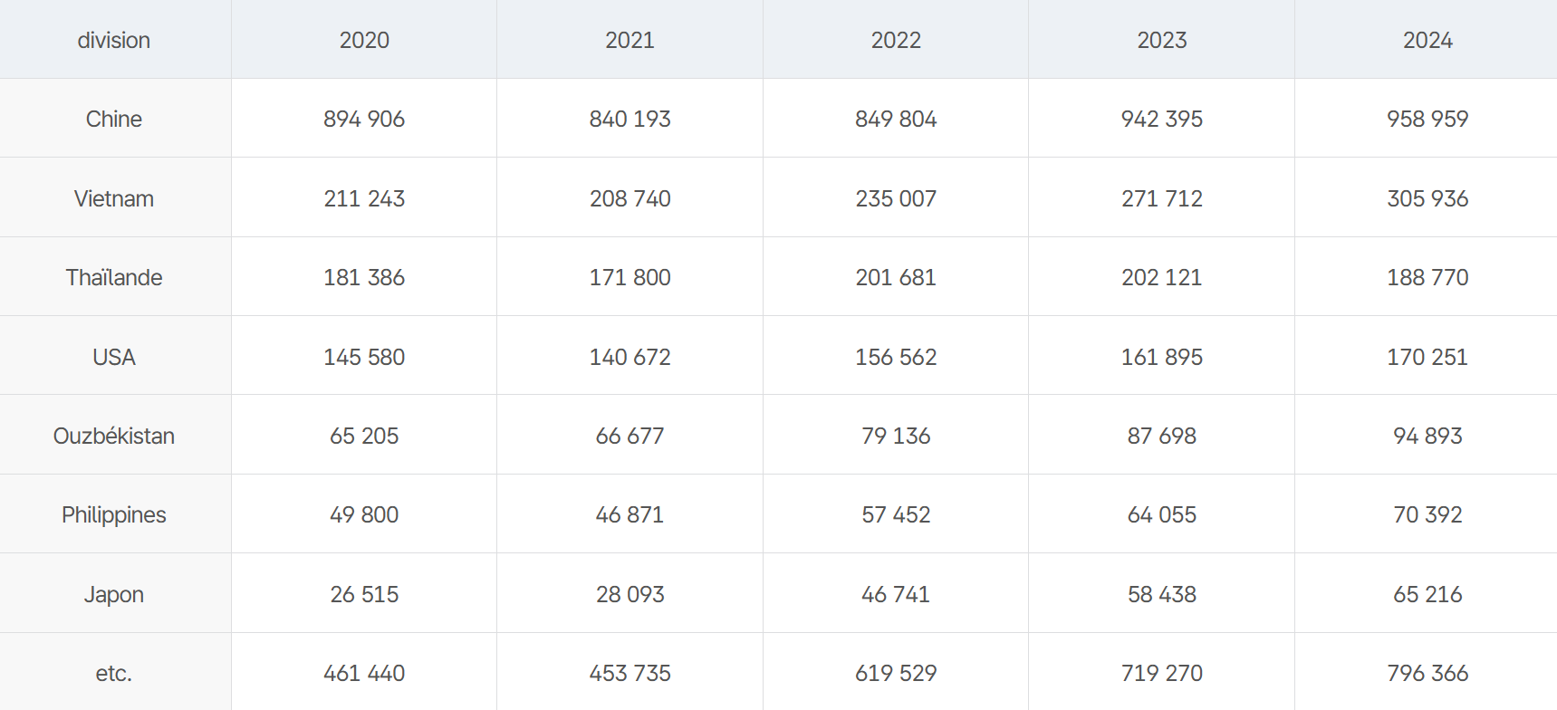Click the USA row label
The width and height of the screenshot is (1557, 710).
pos(114,357)
